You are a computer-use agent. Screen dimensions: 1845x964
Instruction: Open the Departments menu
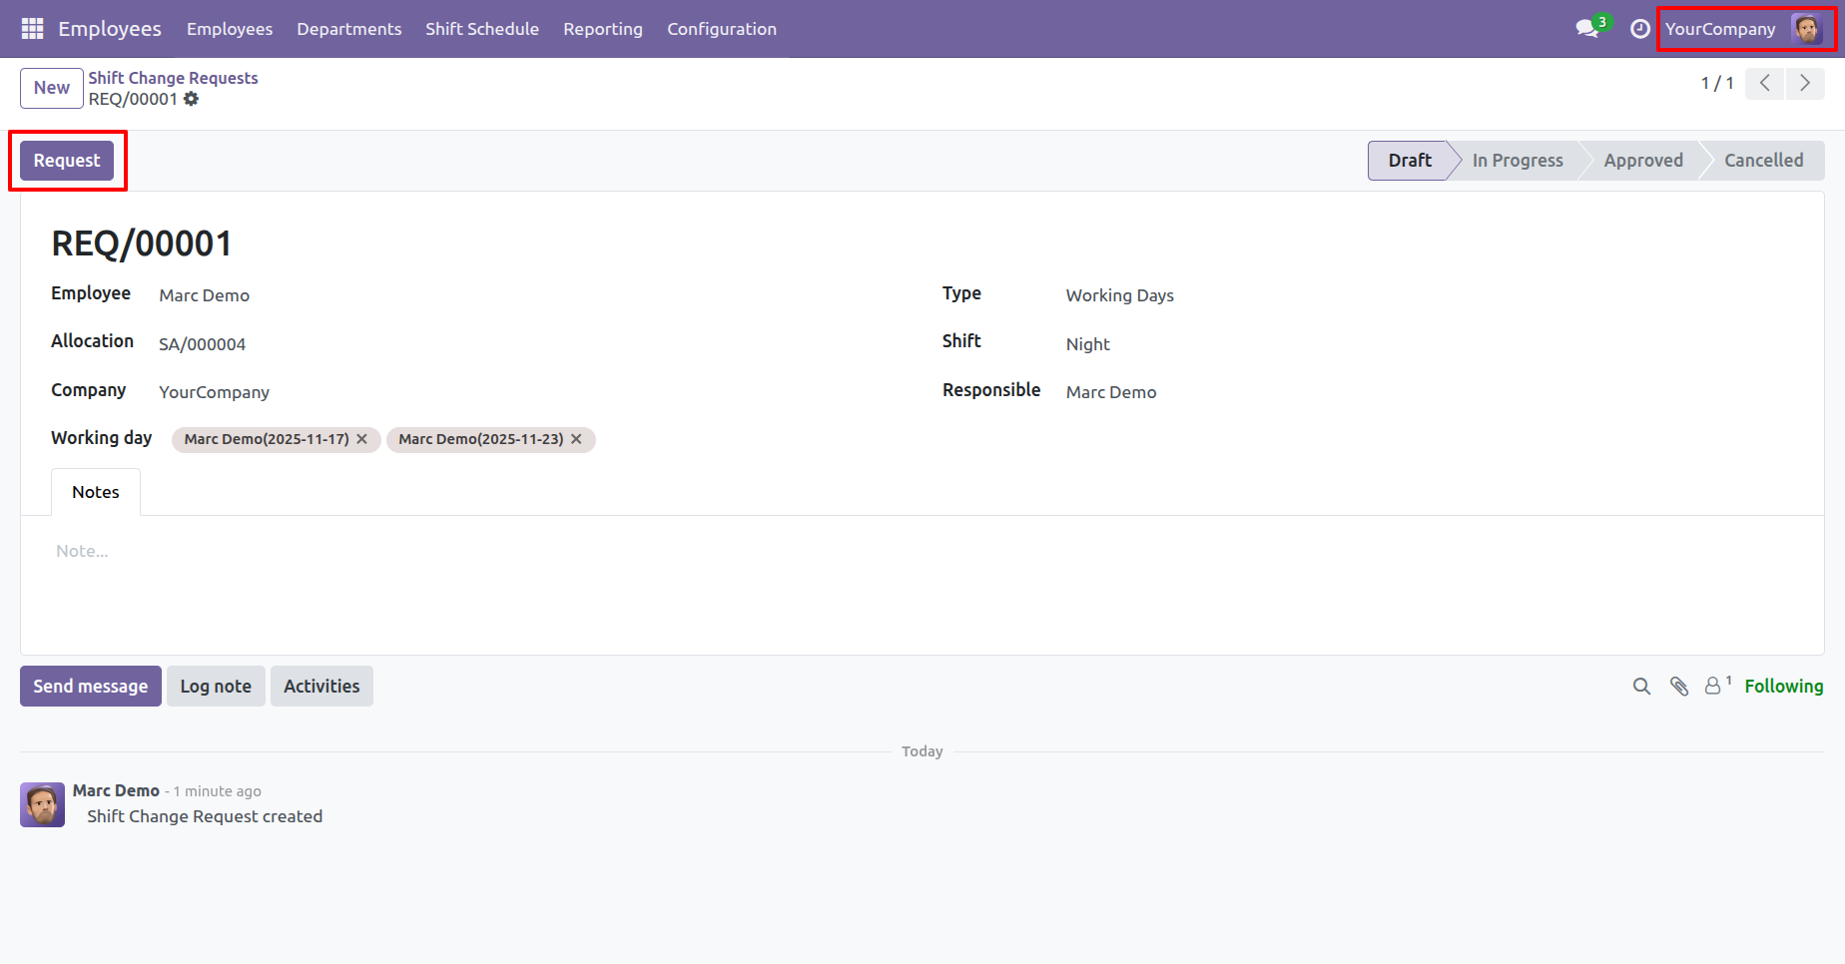click(349, 29)
